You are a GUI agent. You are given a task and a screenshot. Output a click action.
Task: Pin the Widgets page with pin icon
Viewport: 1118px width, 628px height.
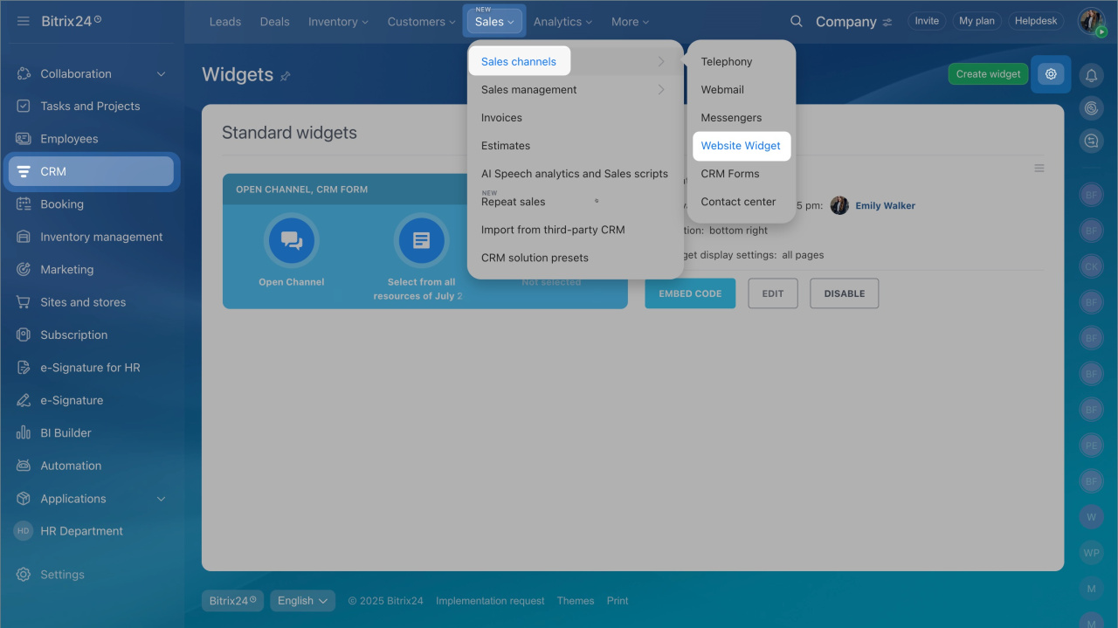coord(286,76)
